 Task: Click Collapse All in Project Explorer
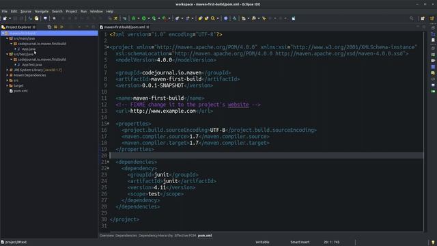[x=49, y=27]
